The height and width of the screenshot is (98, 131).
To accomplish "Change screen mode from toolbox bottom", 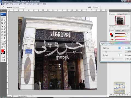I will pyautogui.click(x=3, y=60).
